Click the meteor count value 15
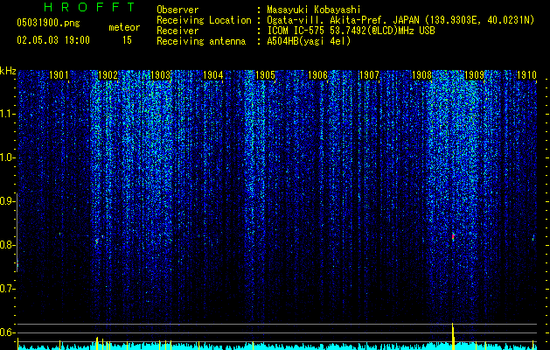This screenshot has width=550, height=350. pos(127,40)
